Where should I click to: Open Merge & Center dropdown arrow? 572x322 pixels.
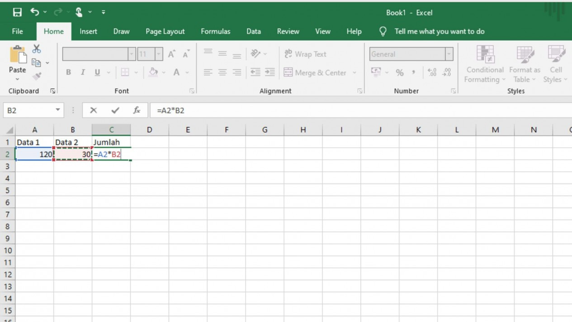[x=354, y=72]
